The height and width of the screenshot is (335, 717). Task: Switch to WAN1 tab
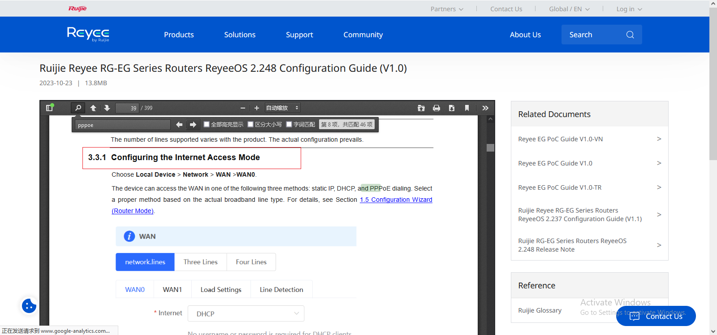coord(173,289)
